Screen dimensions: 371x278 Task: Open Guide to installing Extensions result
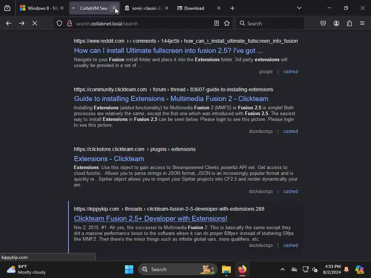pos(171,98)
